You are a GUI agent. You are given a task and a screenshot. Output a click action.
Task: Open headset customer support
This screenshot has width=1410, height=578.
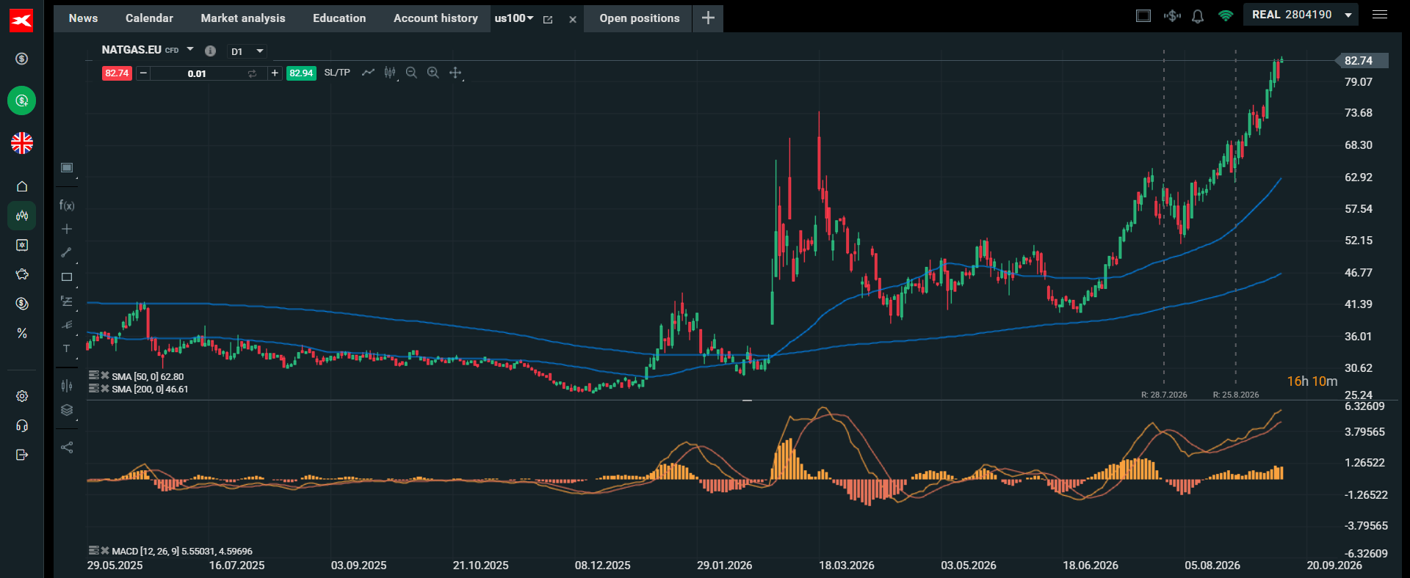(22, 425)
